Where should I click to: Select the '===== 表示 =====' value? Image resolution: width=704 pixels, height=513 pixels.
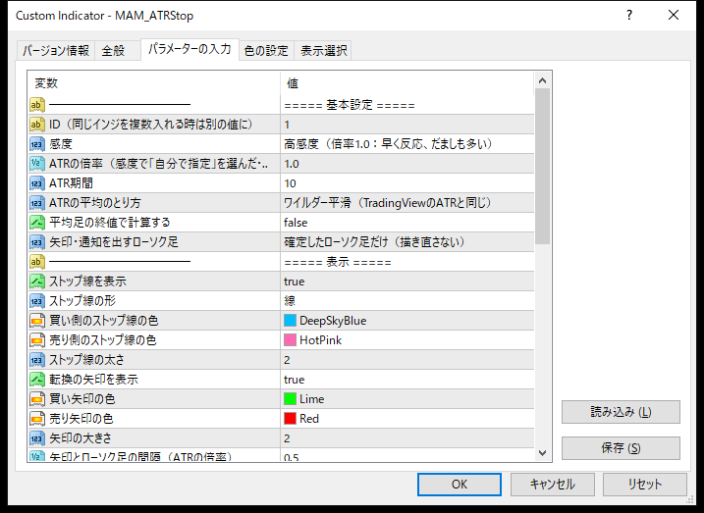pos(338,262)
